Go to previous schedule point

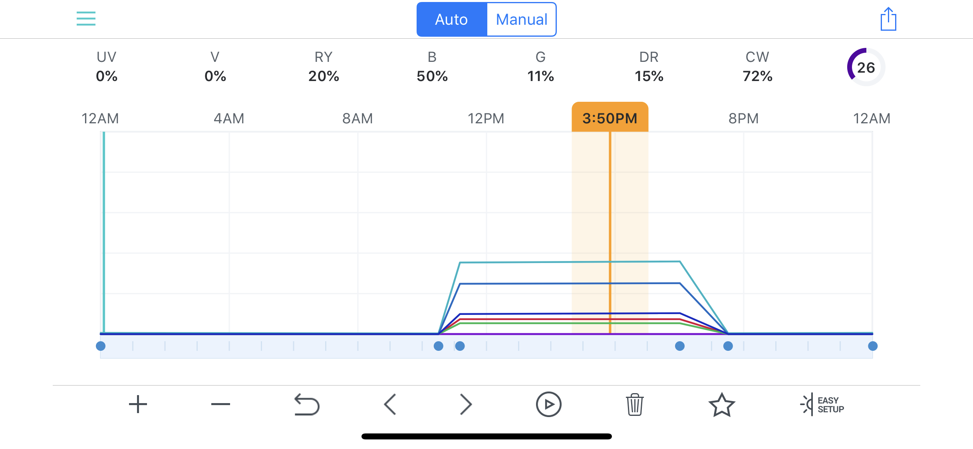[390, 404]
